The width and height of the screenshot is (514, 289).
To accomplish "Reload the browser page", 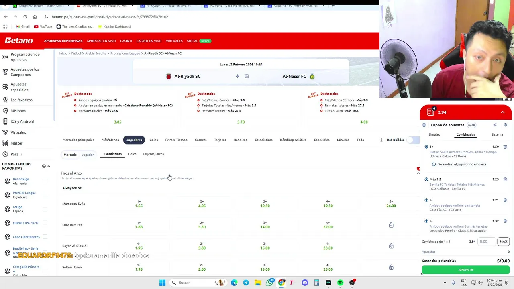I will click(25, 17).
